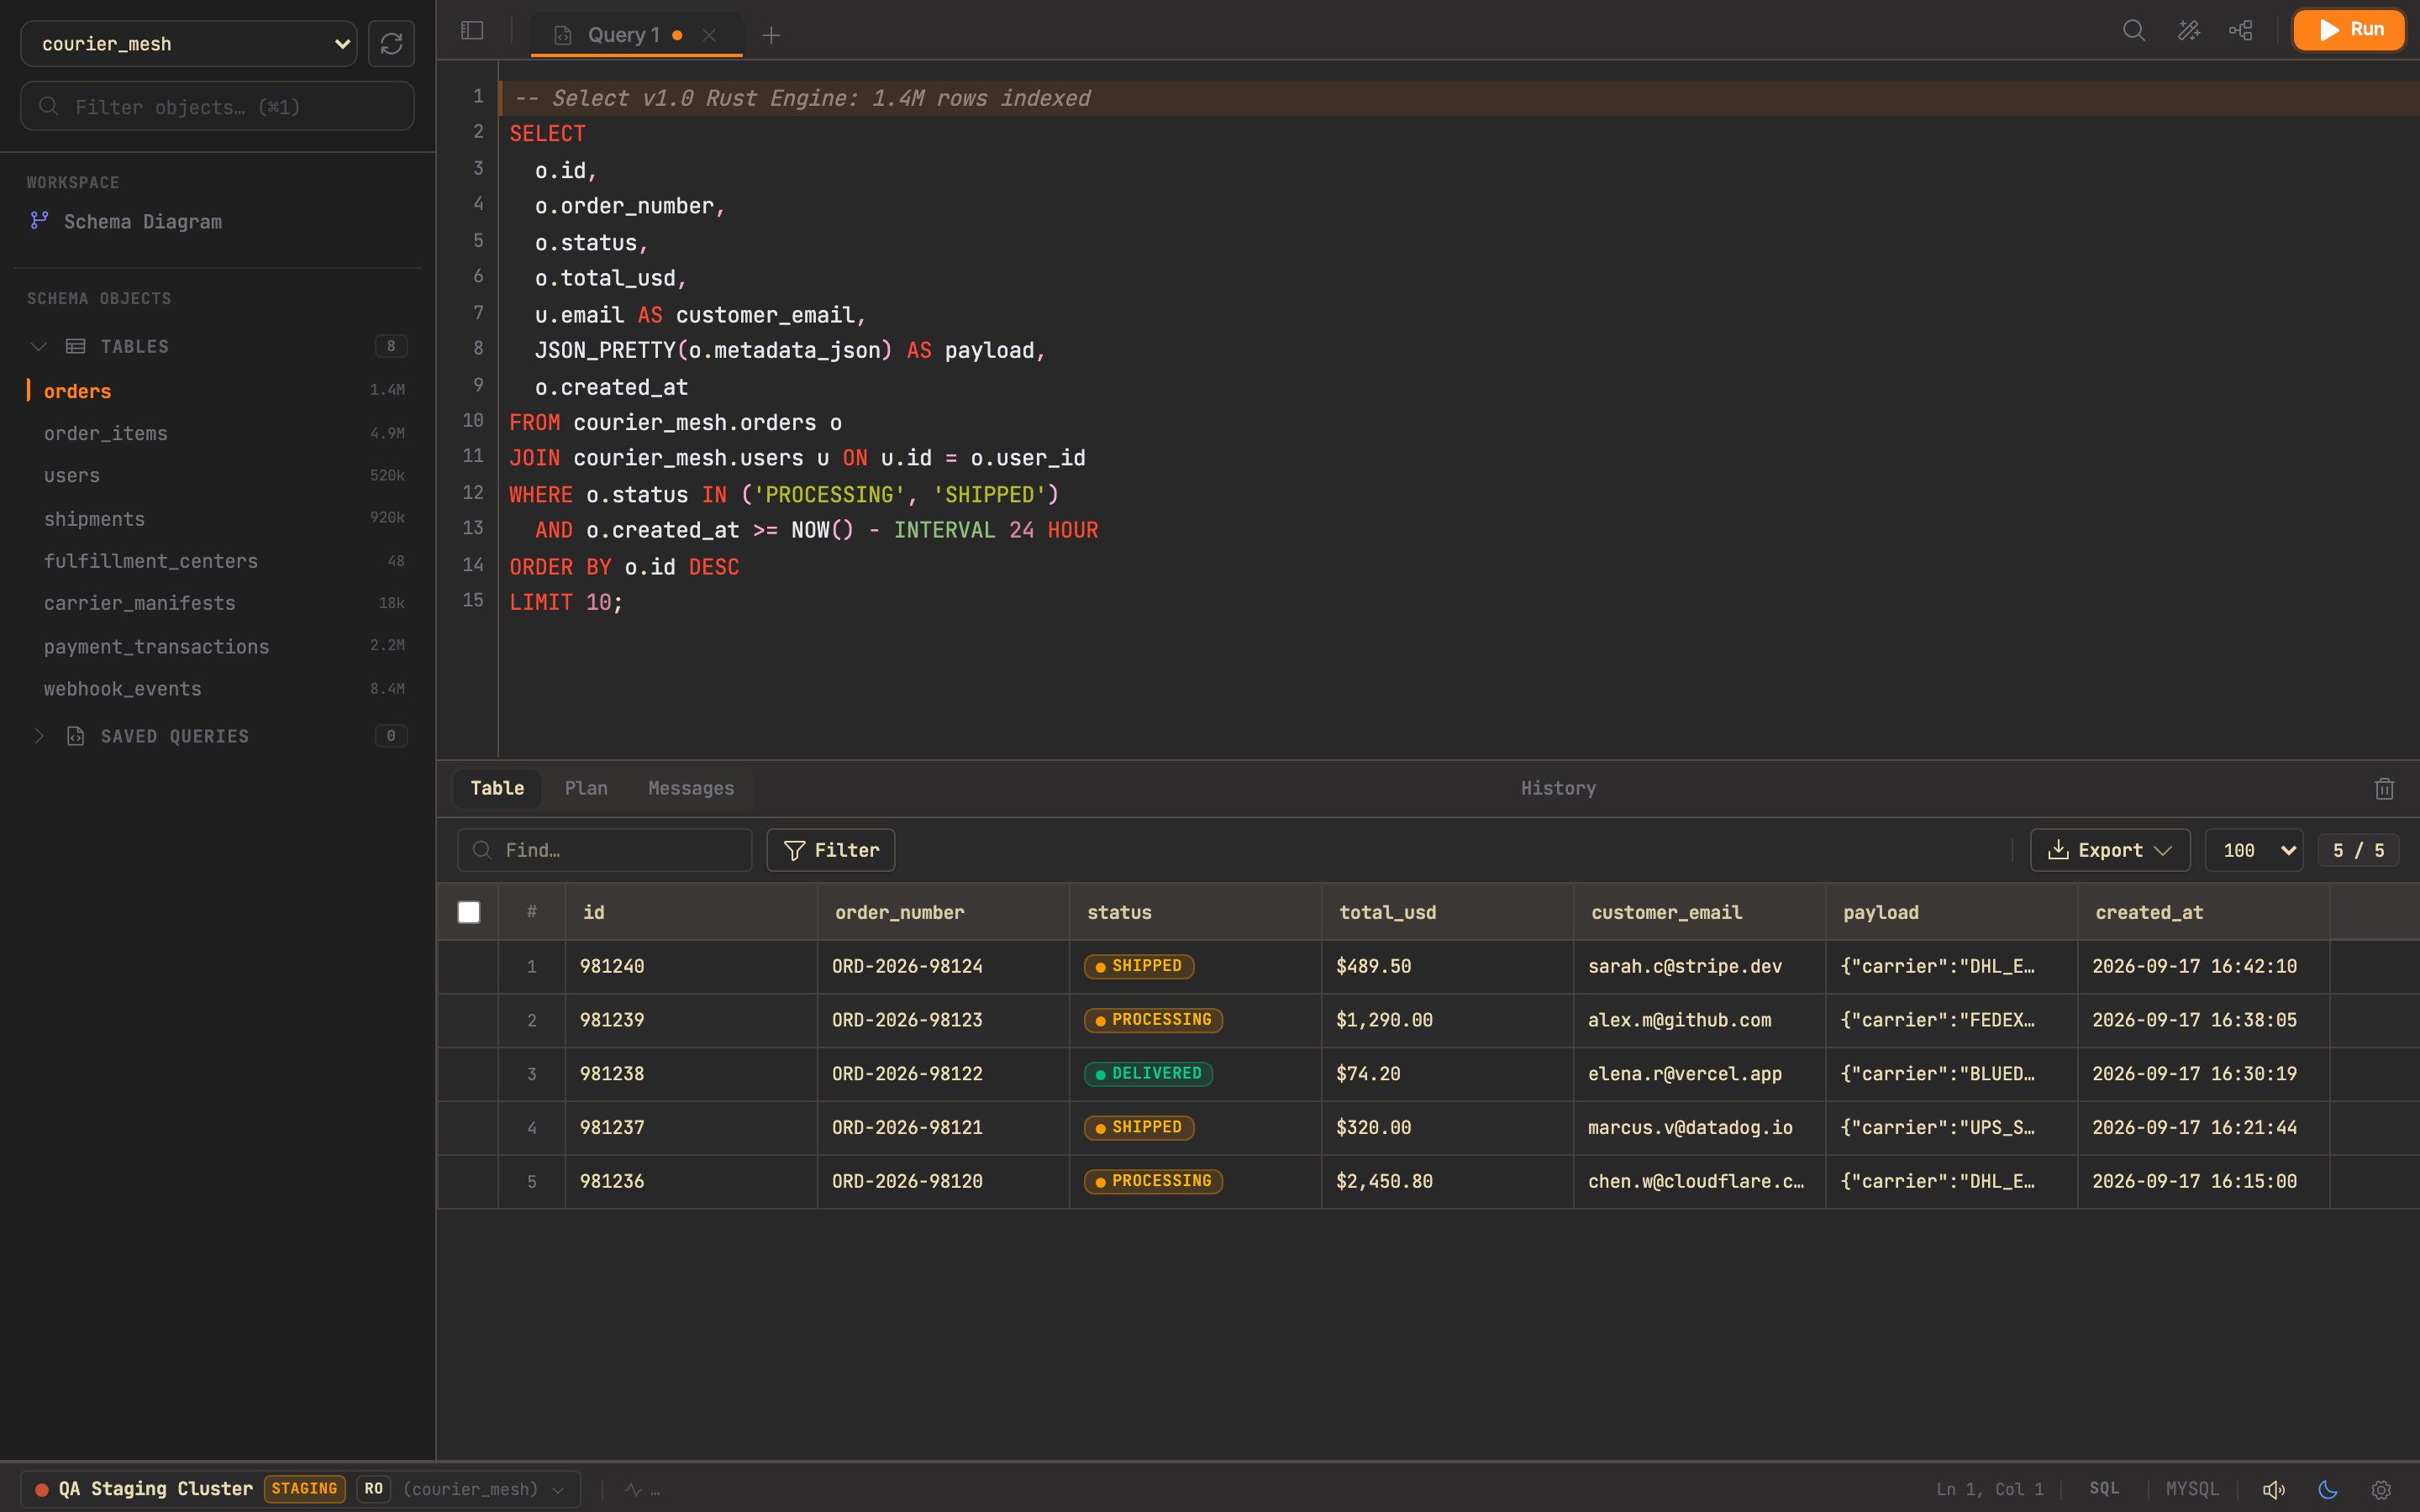Sort by the order_number column header
The height and width of the screenshot is (1512, 2420).
(x=943, y=912)
